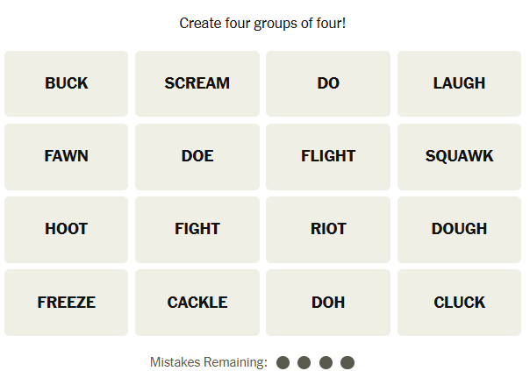Screen dimensions: 530x371
Task: Tap the SQUAWK tile
Action: click(x=459, y=156)
